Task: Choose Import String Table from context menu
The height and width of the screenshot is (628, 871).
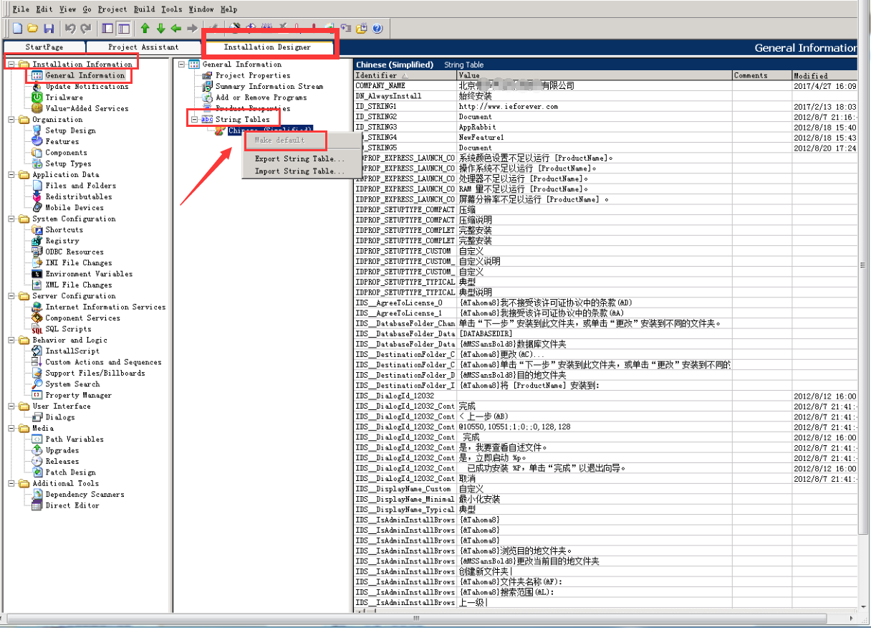Action: click(299, 171)
